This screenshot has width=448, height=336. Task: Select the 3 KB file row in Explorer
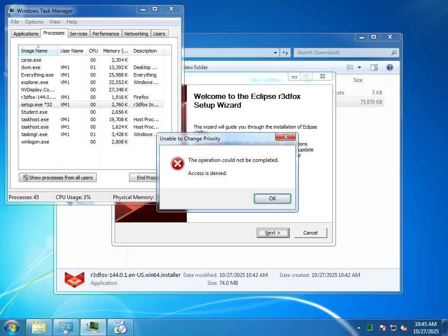(360, 93)
